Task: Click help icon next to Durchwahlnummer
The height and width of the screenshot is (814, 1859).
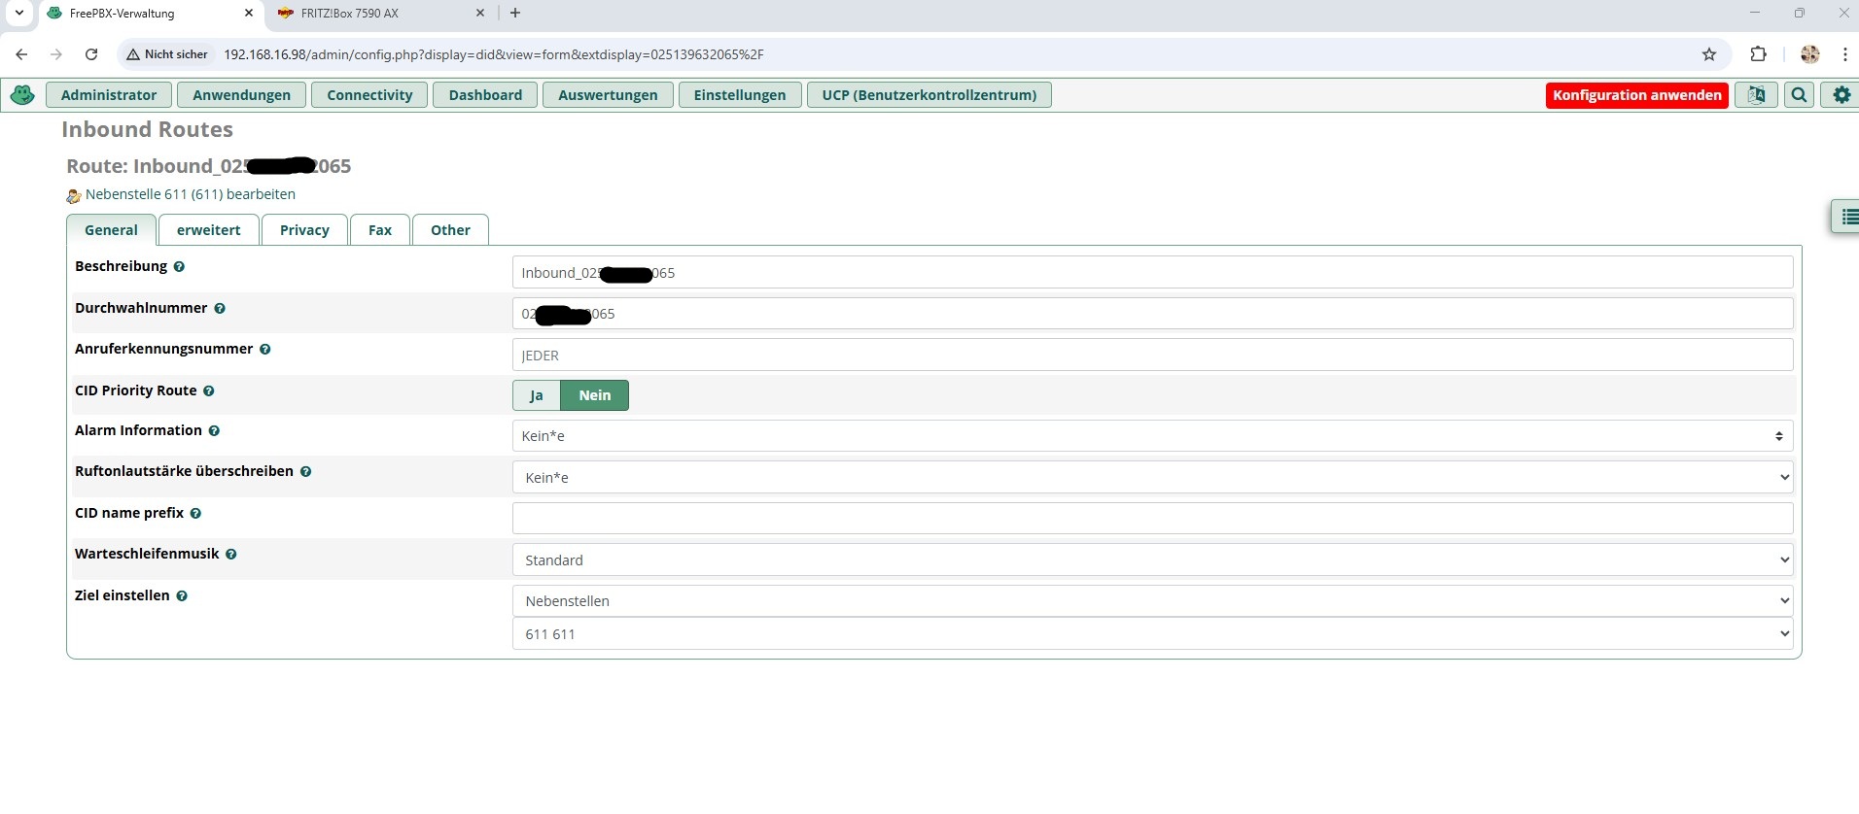Action: 220,308
